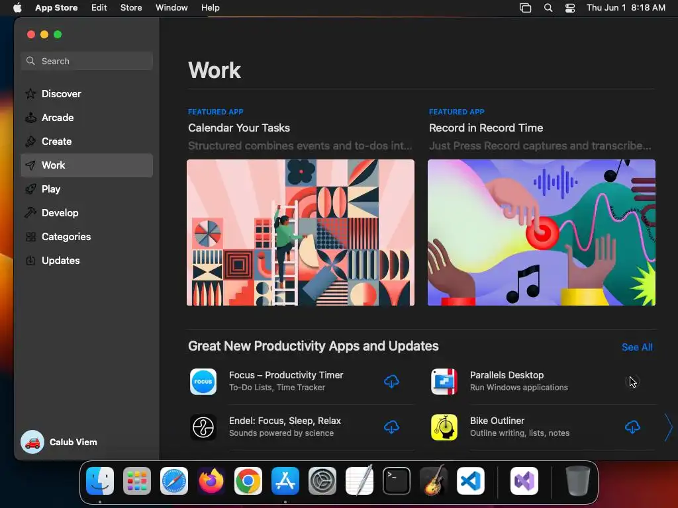Open Launchpad from the Dock
This screenshot has height=508, width=678.
point(136,481)
